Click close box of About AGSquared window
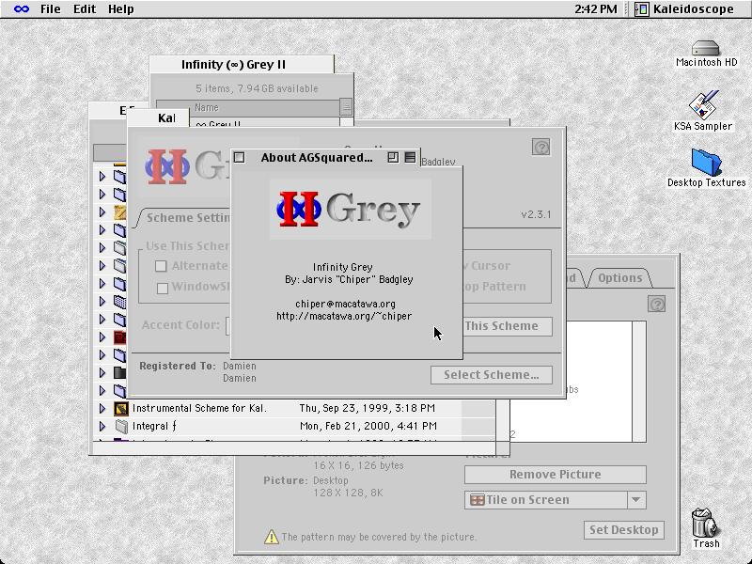Screen dimensions: 752x564 click(x=240, y=157)
